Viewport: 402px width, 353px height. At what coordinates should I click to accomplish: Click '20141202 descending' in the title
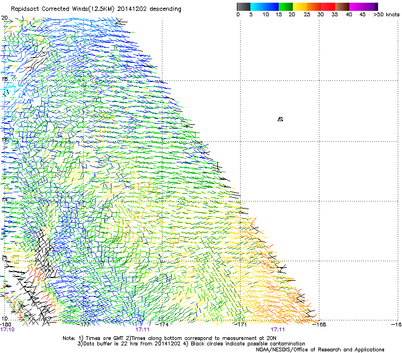coord(149,9)
